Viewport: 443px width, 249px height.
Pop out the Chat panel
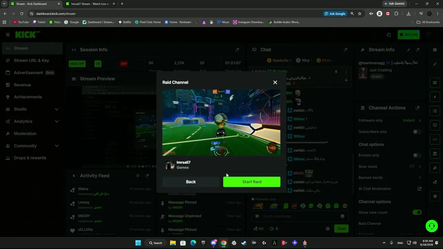(x=345, y=50)
